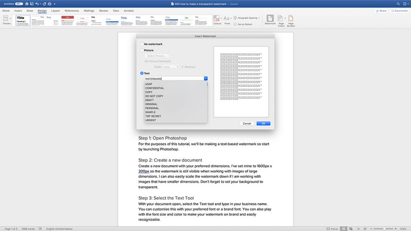
Task: Click the WATERMARK text input field
Action: click(173, 79)
